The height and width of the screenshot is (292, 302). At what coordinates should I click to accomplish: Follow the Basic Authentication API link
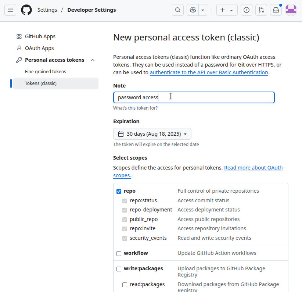point(209,73)
